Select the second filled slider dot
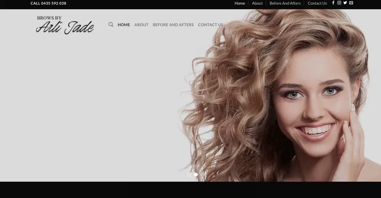 [x=196, y=175]
